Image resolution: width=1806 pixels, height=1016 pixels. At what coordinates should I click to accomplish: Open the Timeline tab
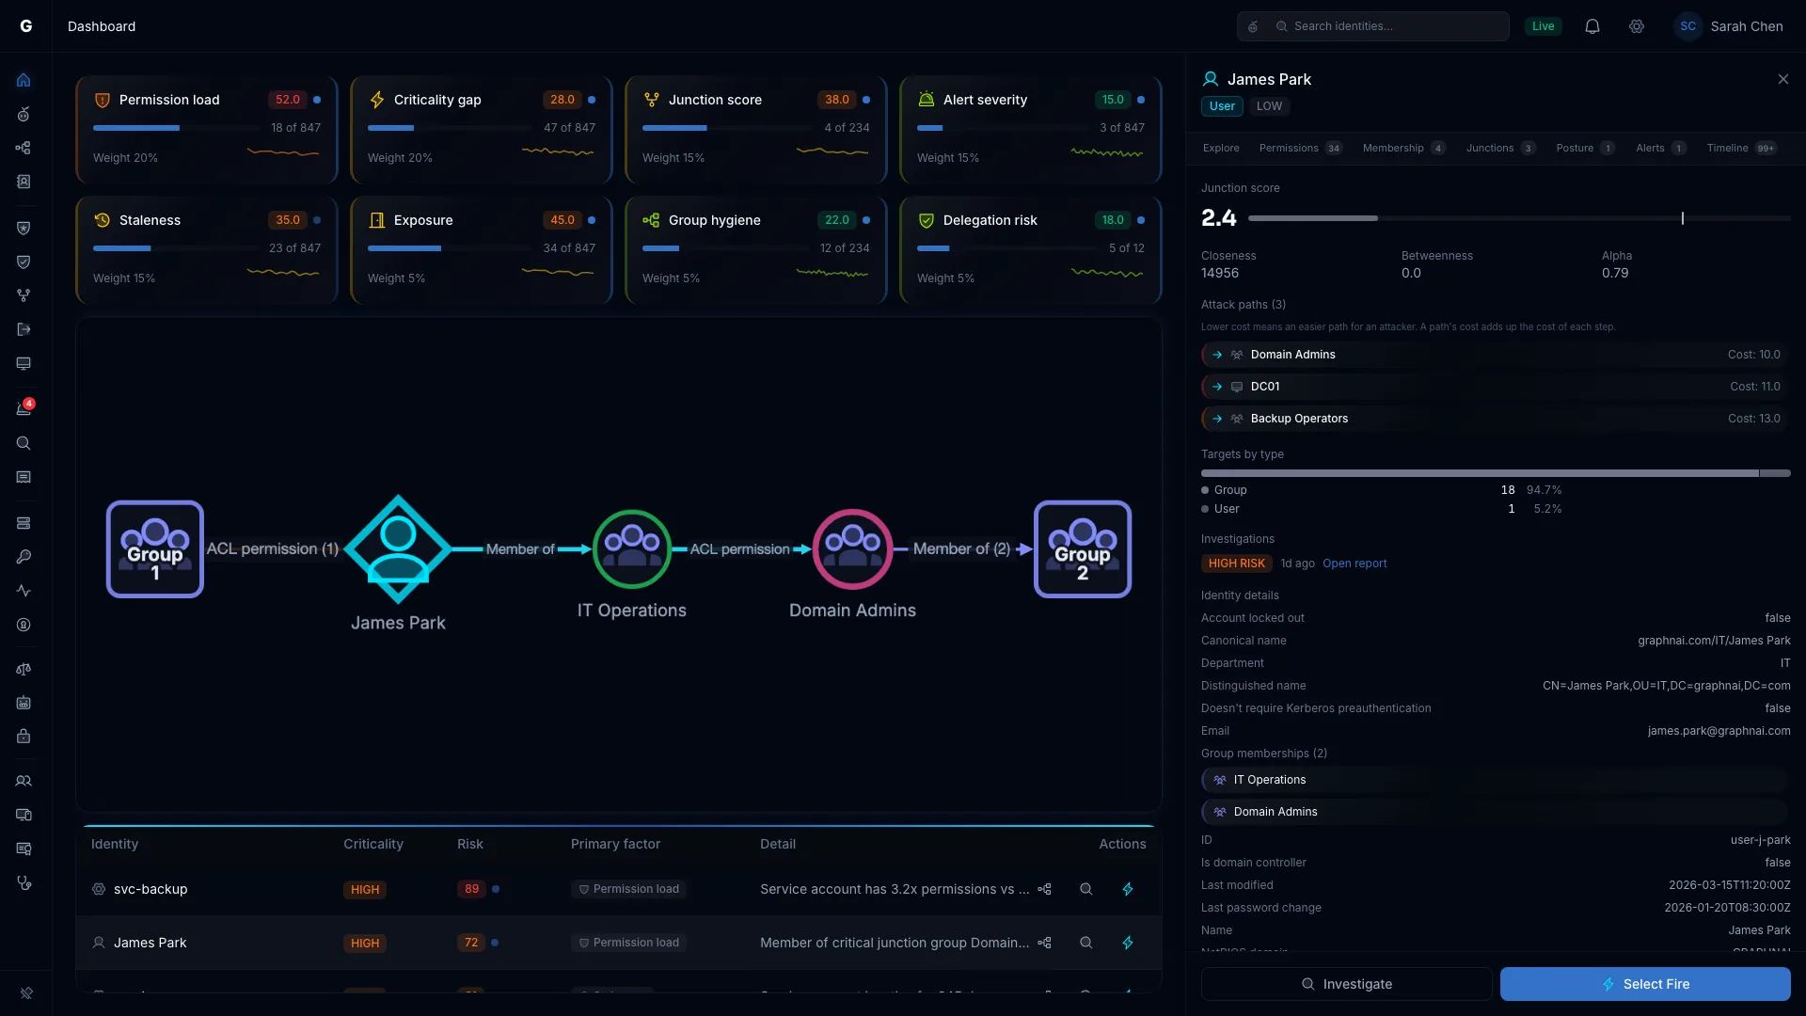[1741, 148]
